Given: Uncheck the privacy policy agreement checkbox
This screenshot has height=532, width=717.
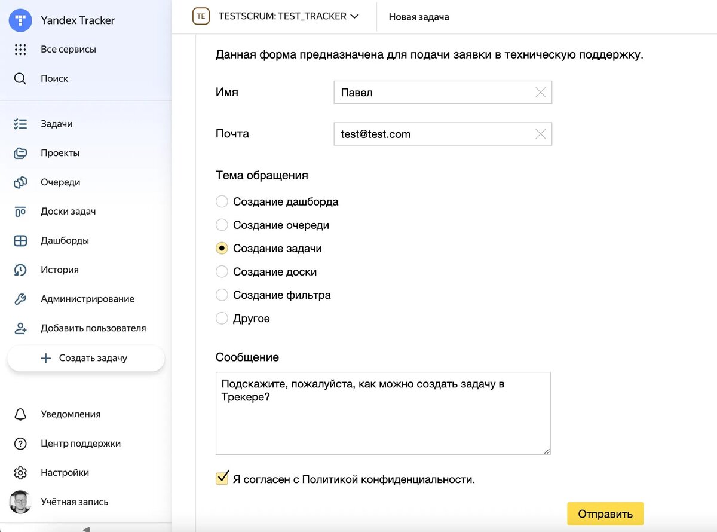Looking at the screenshot, I should (x=222, y=478).
